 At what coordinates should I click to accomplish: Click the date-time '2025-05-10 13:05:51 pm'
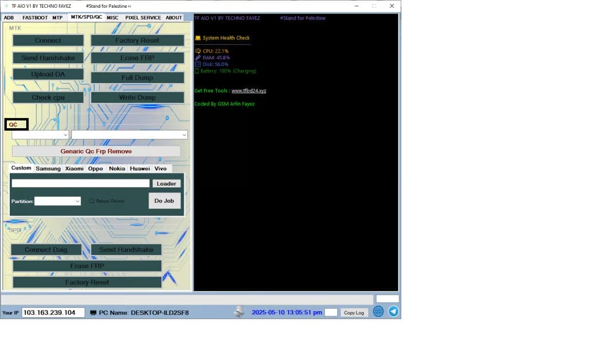287,312
